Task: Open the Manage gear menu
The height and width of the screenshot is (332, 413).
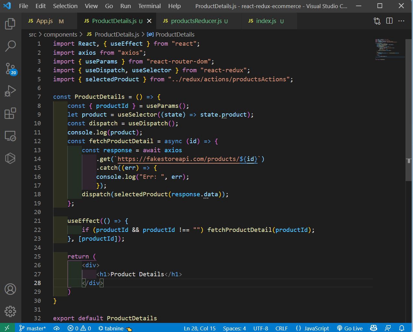Action: pos(10,311)
